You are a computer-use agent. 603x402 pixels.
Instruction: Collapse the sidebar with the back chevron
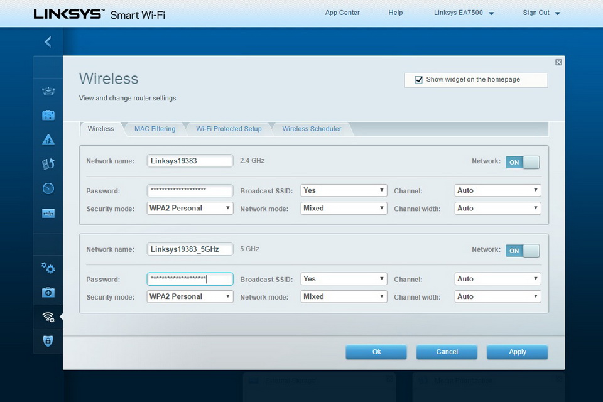(x=48, y=42)
